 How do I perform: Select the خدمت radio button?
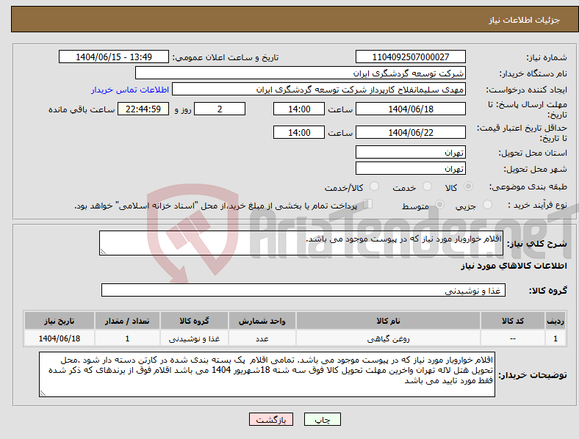427,186
